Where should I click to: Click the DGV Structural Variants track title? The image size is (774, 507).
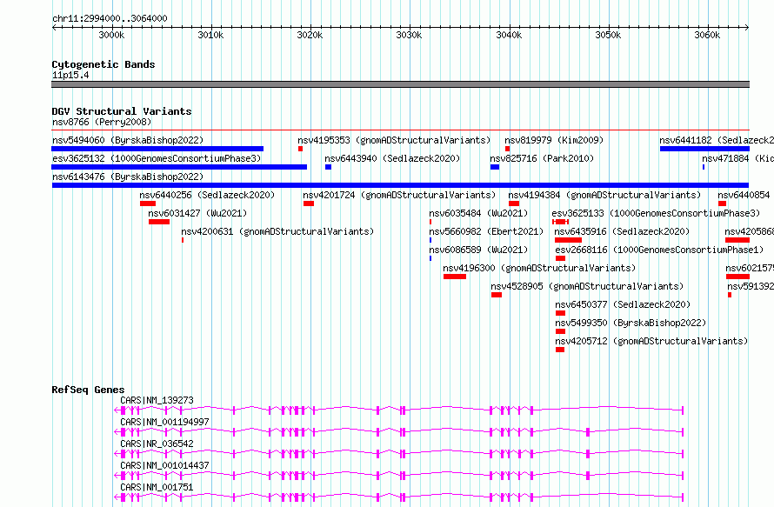point(122,111)
